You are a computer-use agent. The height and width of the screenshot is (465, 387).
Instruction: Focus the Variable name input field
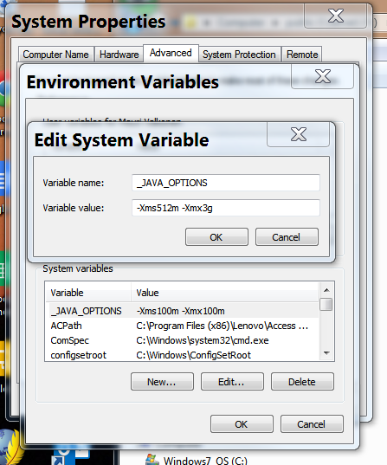226,183
